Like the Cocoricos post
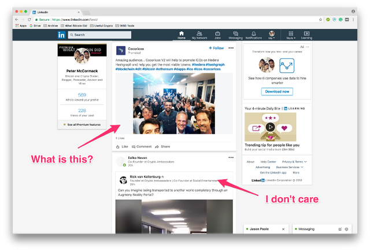This screenshot has width=370, height=252. click(x=122, y=147)
